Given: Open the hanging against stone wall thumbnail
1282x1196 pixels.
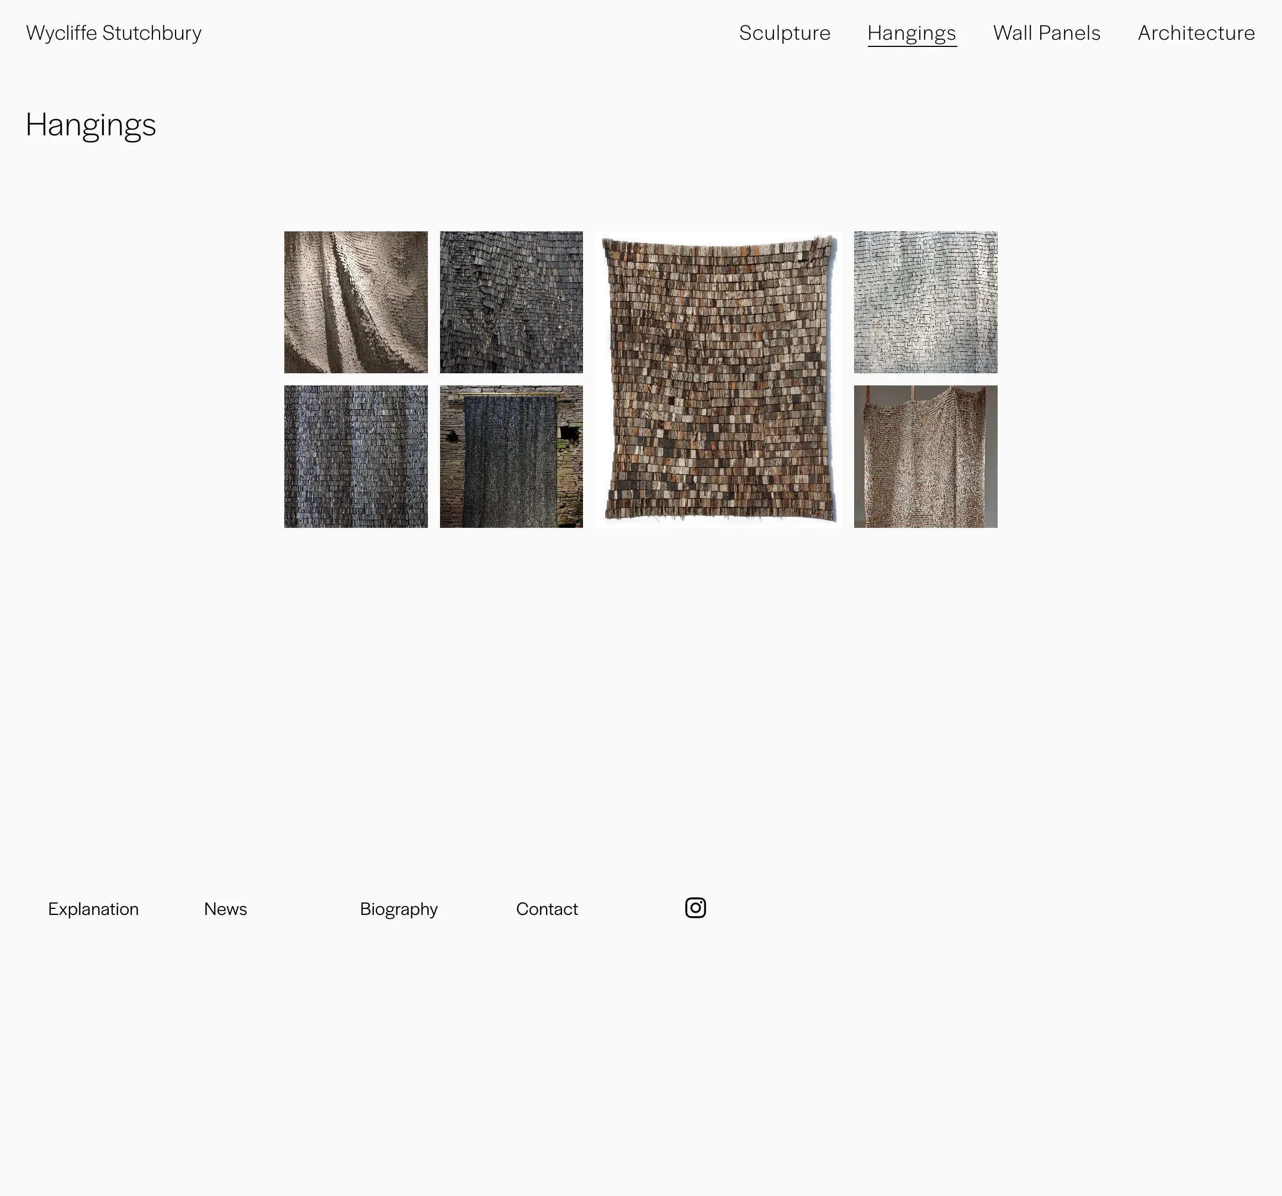Looking at the screenshot, I should [x=511, y=456].
